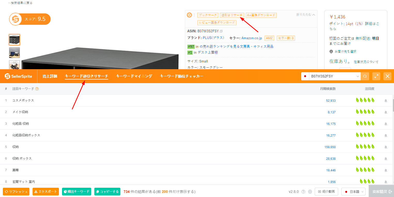Open Amazon search icon in コスメボックス row
The image size is (394, 197).
click(x=386, y=100)
